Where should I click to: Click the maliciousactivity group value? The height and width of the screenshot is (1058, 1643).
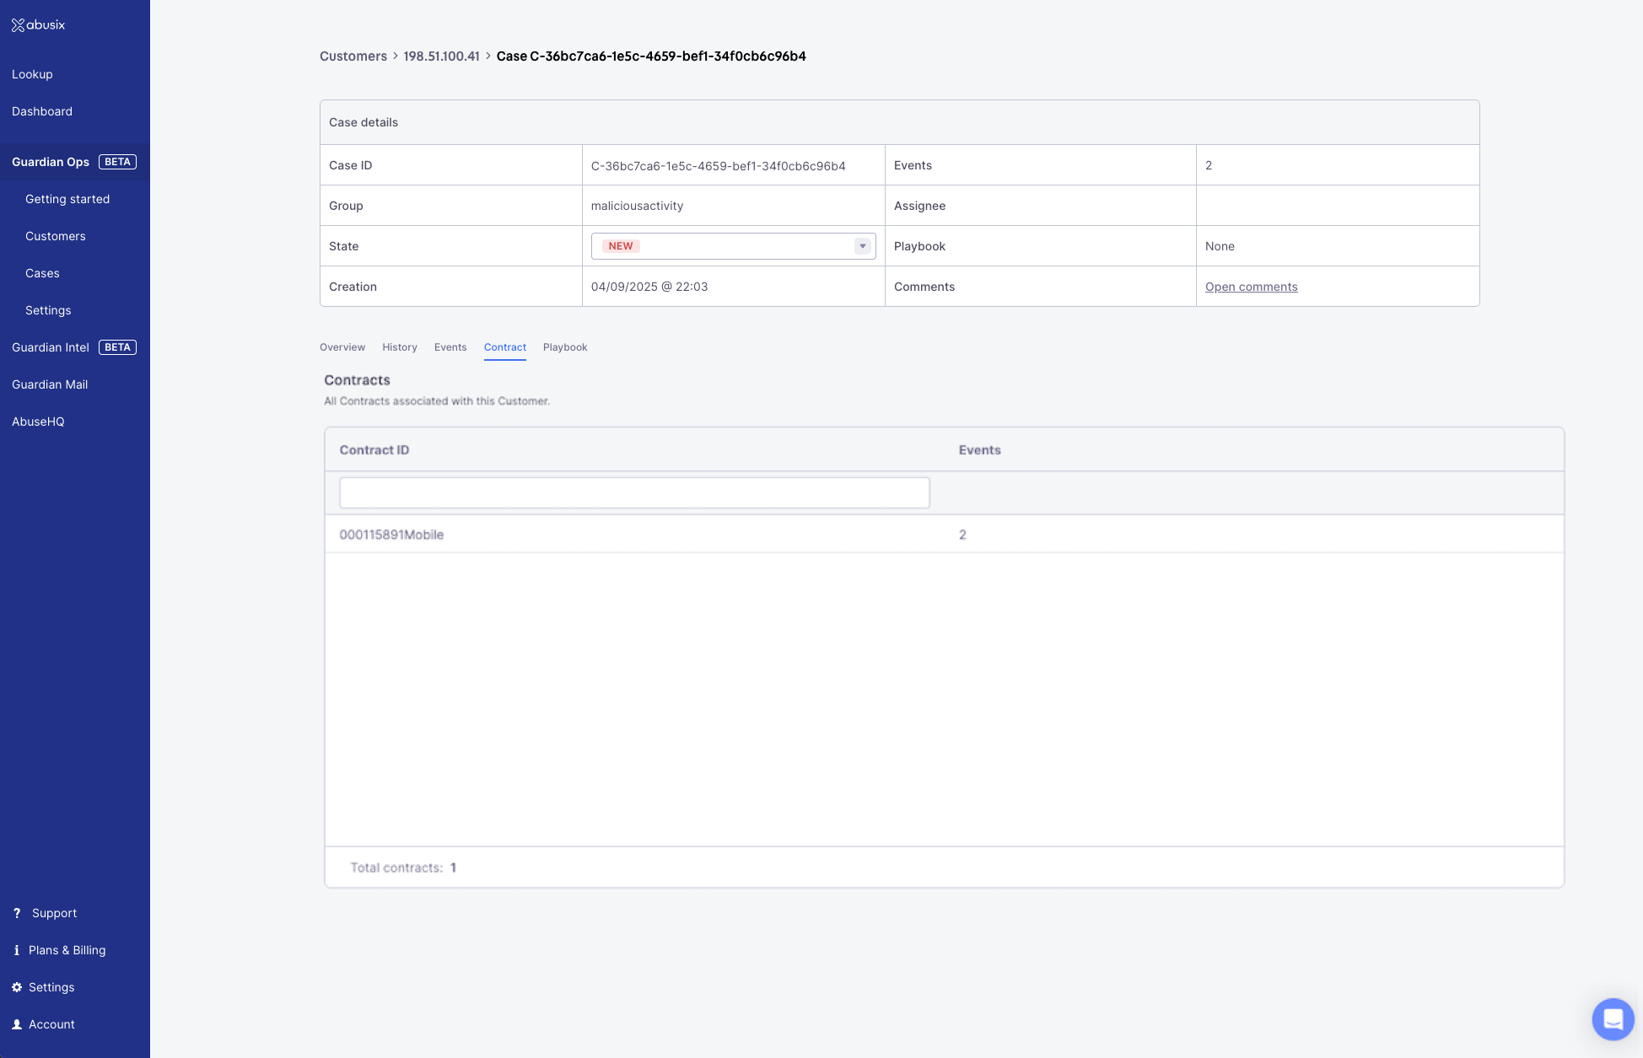click(x=637, y=206)
